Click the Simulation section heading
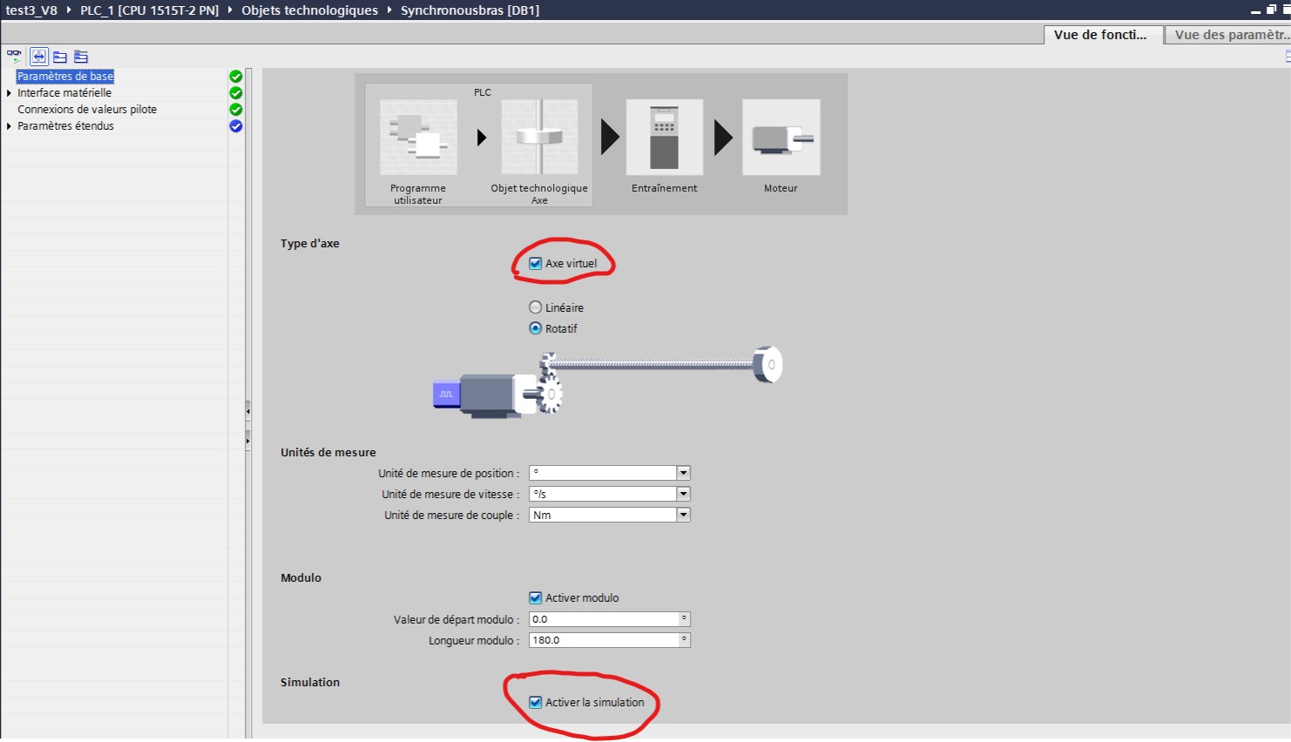The image size is (1291, 742). (x=310, y=683)
